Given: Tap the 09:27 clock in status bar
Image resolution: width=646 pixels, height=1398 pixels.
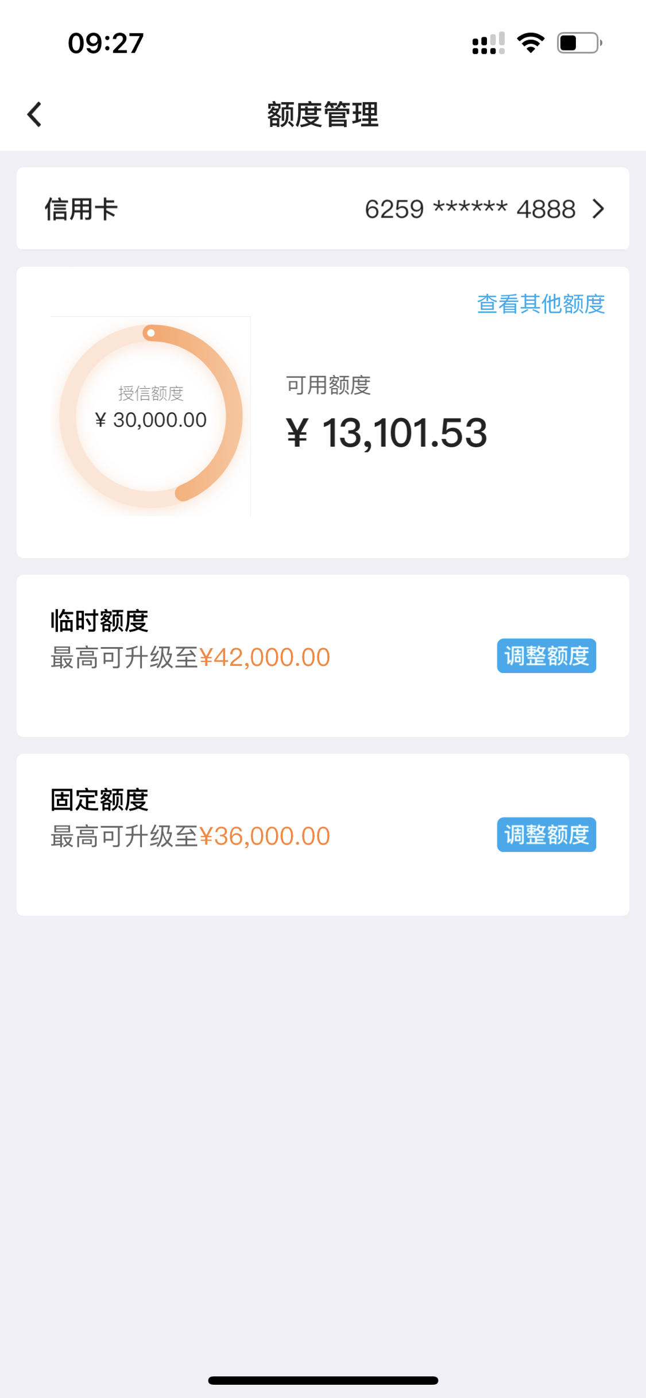Looking at the screenshot, I should 106,44.
